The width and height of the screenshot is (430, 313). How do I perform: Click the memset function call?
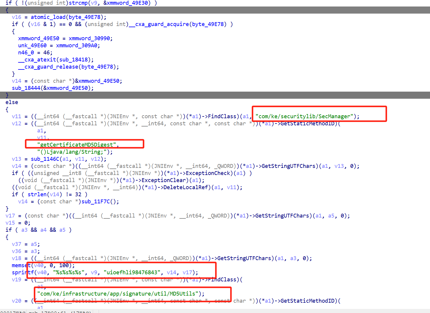[21, 265]
